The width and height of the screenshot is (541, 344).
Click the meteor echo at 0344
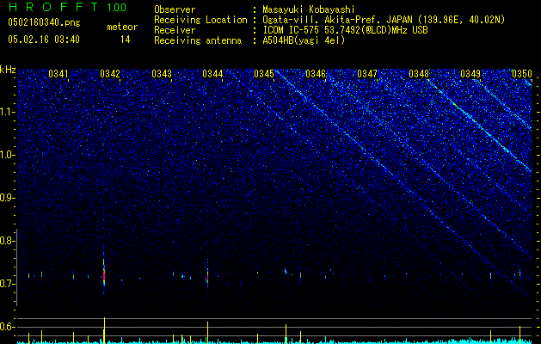[x=207, y=276]
